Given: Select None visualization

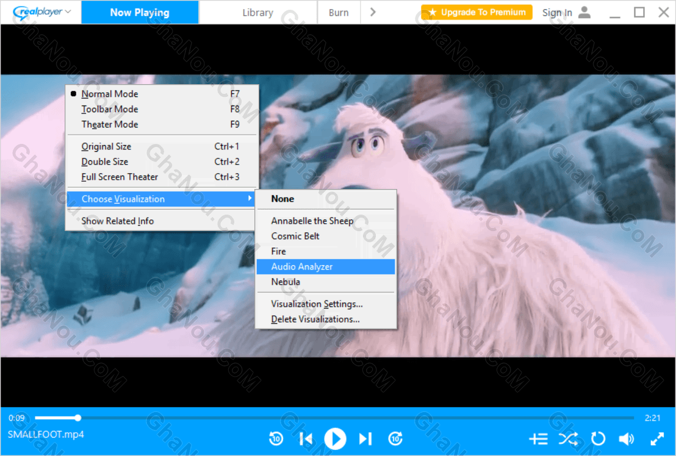Looking at the screenshot, I should pos(326,199).
